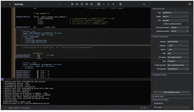Click the round icon right of the trash
The height and width of the screenshot is (112, 194).
tap(147, 108)
